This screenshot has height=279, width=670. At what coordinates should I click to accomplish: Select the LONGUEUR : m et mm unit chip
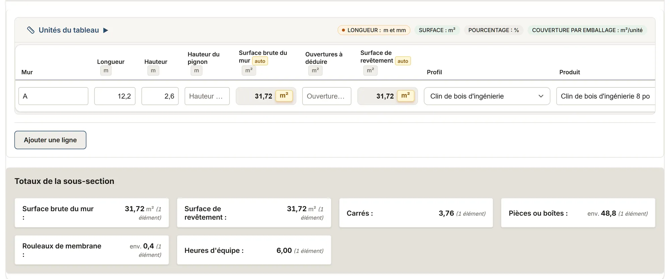point(374,30)
